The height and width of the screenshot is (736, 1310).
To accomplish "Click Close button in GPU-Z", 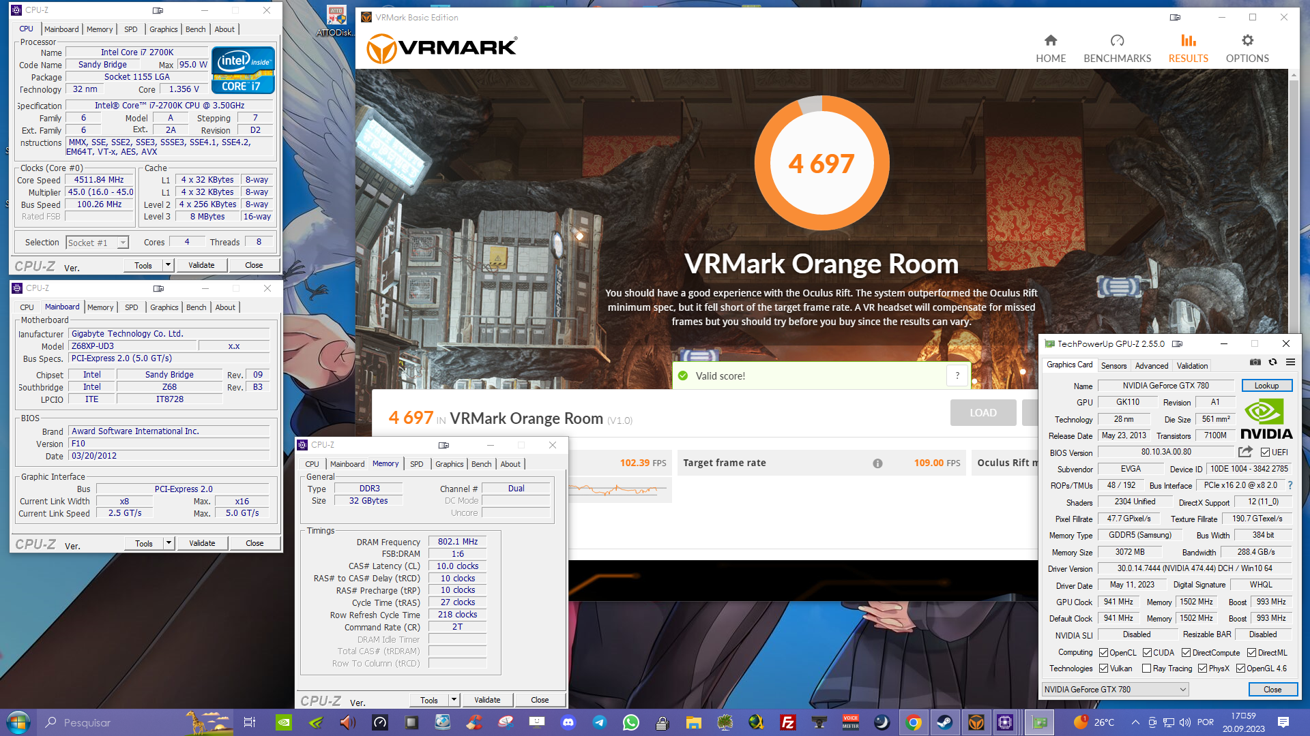I will click(x=1272, y=690).
